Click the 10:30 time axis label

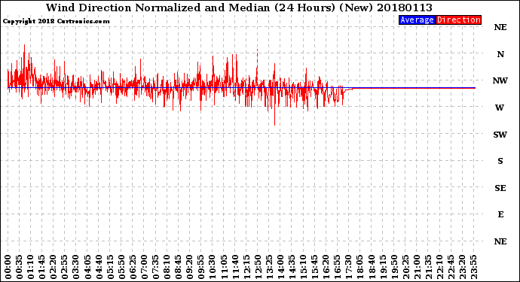213,267
